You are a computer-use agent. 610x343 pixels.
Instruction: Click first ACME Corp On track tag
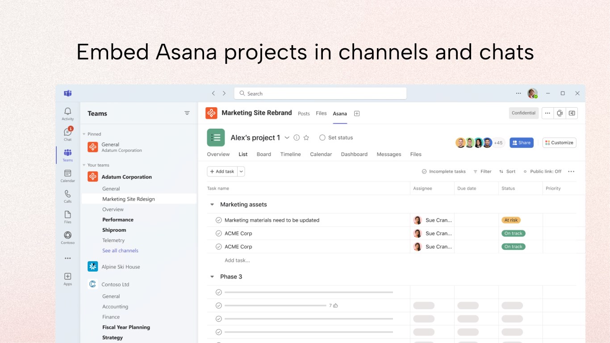pyautogui.click(x=514, y=234)
